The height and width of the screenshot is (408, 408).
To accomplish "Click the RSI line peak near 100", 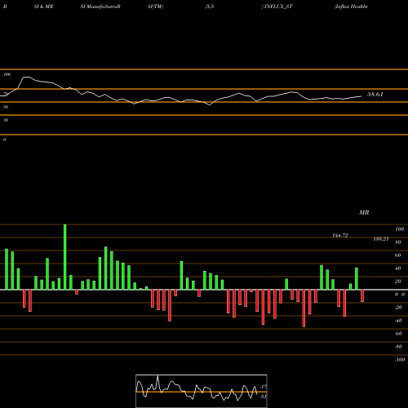I will pos(26,78).
